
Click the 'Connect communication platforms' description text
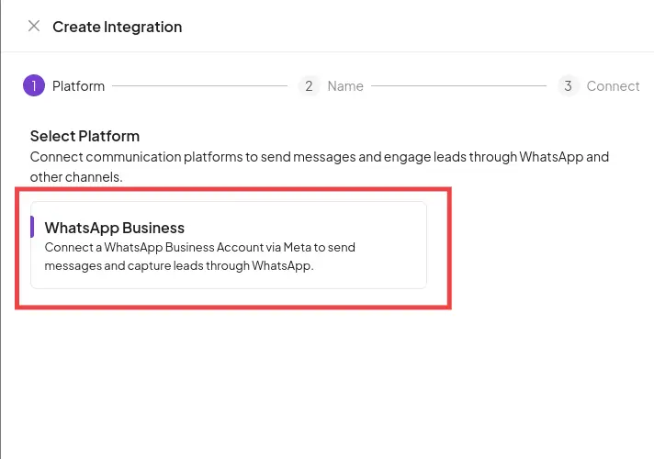point(320,167)
